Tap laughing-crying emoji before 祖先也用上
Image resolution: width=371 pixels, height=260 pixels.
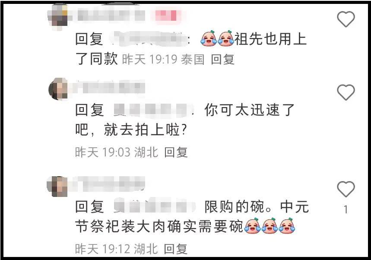click(x=217, y=38)
